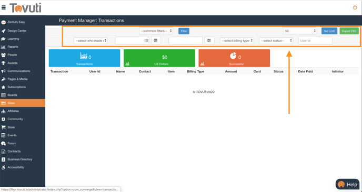Click the Successful tile pie chart icon
362x192 pixels.
click(x=233, y=56)
